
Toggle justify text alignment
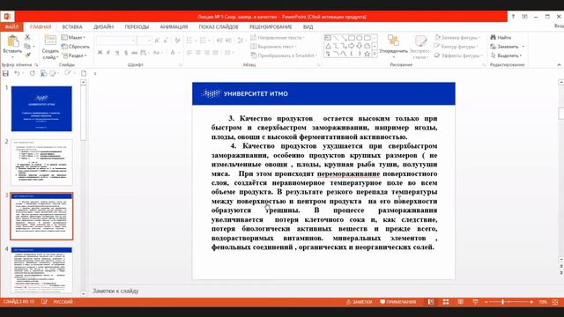[215, 53]
